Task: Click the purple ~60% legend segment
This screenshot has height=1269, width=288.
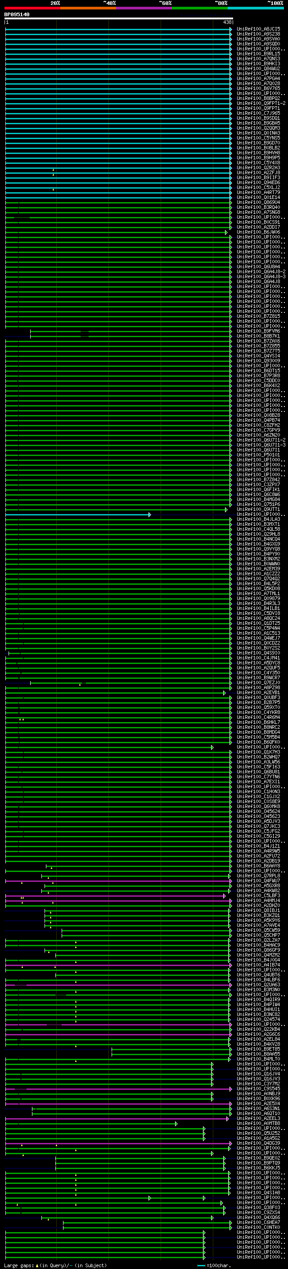Action: coord(144,8)
